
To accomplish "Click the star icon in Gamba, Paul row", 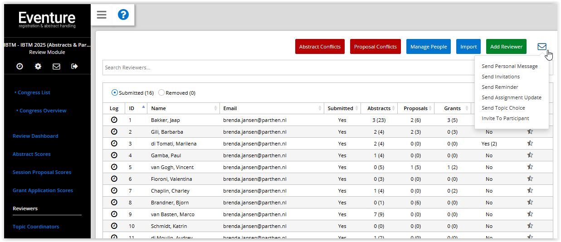I will [530, 155].
